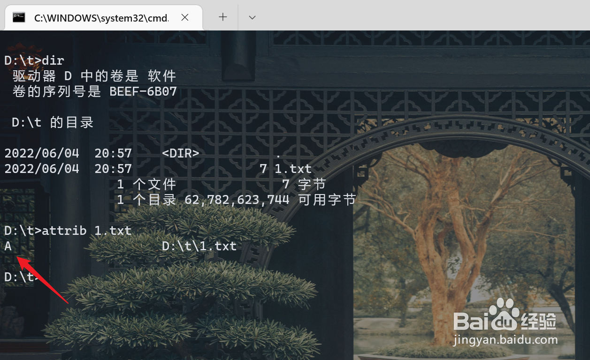Click '1 个文件' summary text
This screenshot has height=360, width=590.
[x=146, y=184]
